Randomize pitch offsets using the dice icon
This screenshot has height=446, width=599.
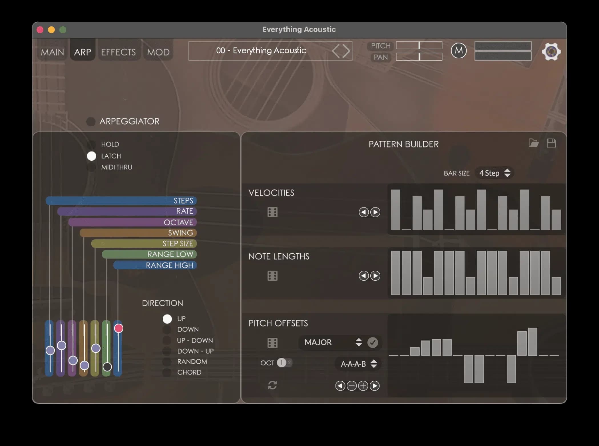(x=272, y=343)
